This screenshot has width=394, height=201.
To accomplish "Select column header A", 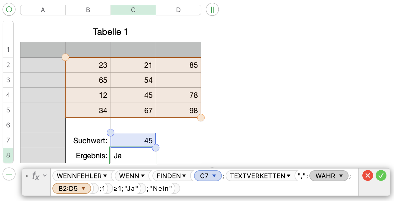I will (x=43, y=10).
